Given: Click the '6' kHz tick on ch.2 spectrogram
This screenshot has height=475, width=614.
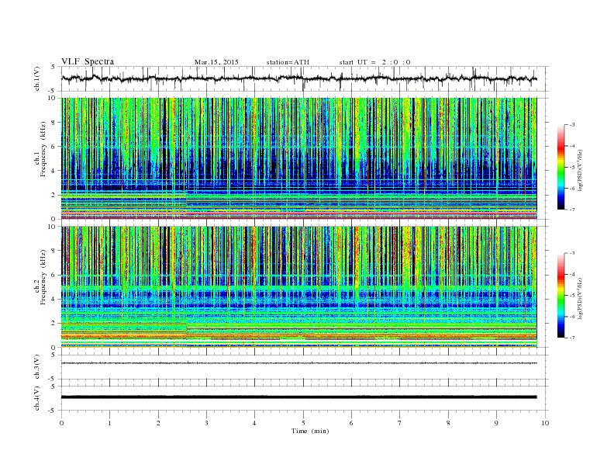Looking at the screenshot, I should pos(54,275).
